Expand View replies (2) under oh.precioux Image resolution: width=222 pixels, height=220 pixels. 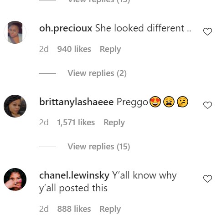point(97,73)
